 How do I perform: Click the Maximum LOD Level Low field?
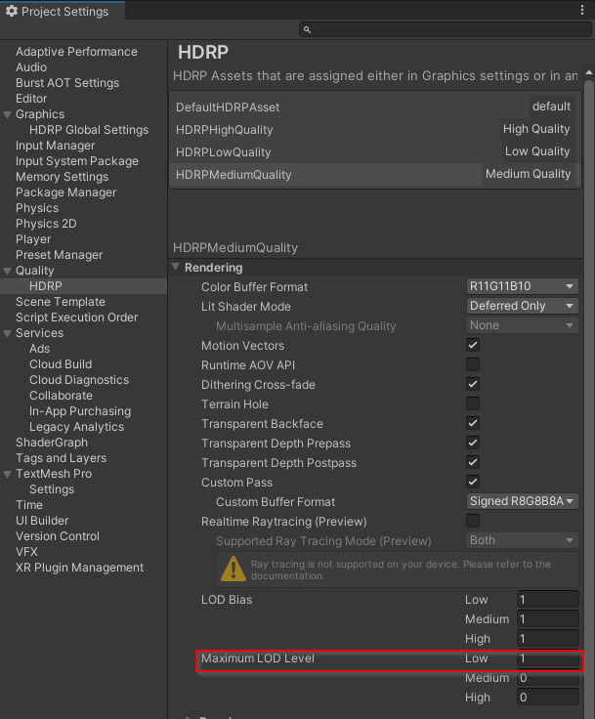coord(547,659)
